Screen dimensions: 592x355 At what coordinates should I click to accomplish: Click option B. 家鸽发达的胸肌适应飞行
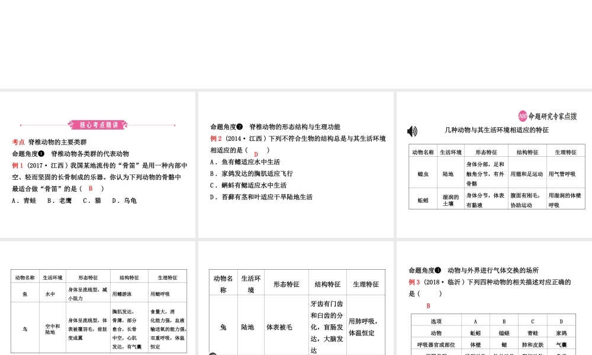click(x=252, y=173)
